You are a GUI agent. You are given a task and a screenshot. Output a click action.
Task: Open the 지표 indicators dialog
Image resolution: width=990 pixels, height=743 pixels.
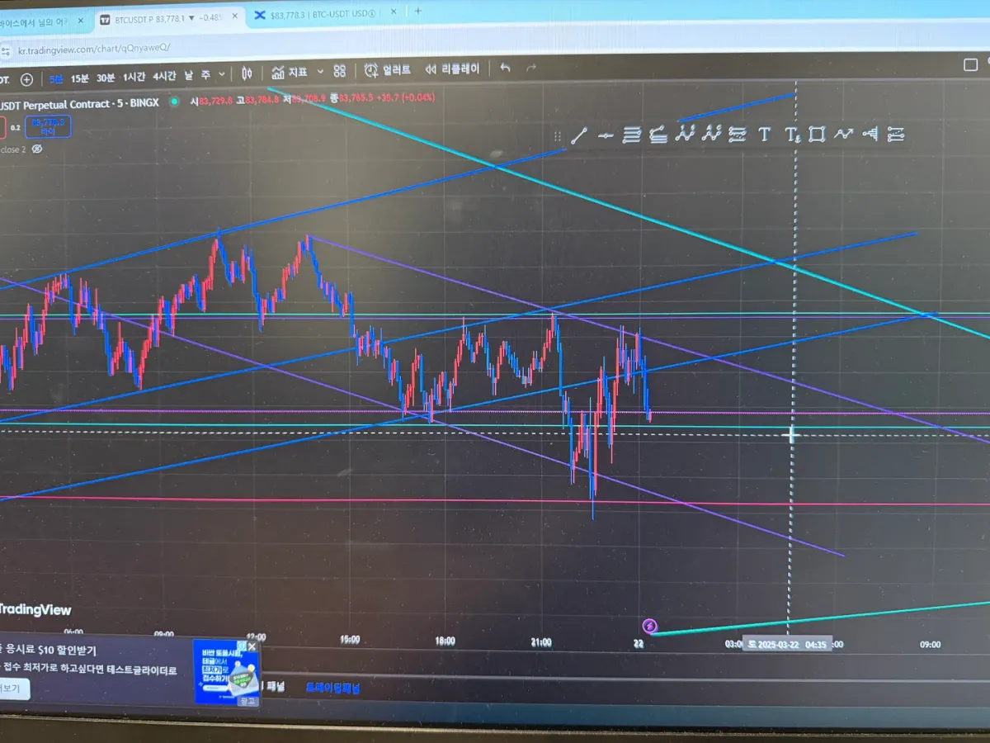click(x=290, y=72)
